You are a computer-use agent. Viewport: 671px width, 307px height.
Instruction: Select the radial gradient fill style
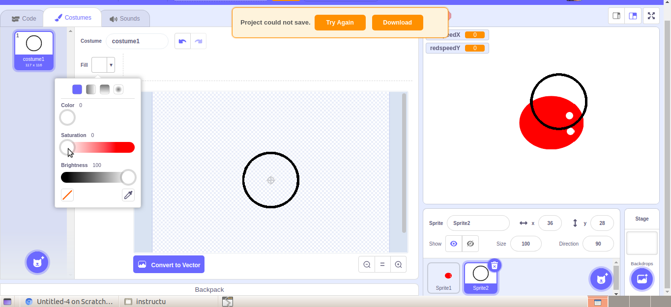click(x=118, y=89)
